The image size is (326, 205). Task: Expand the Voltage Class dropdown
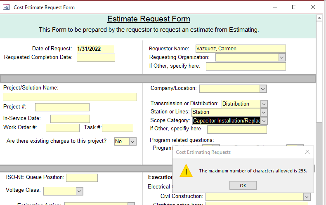coord(80,191)
